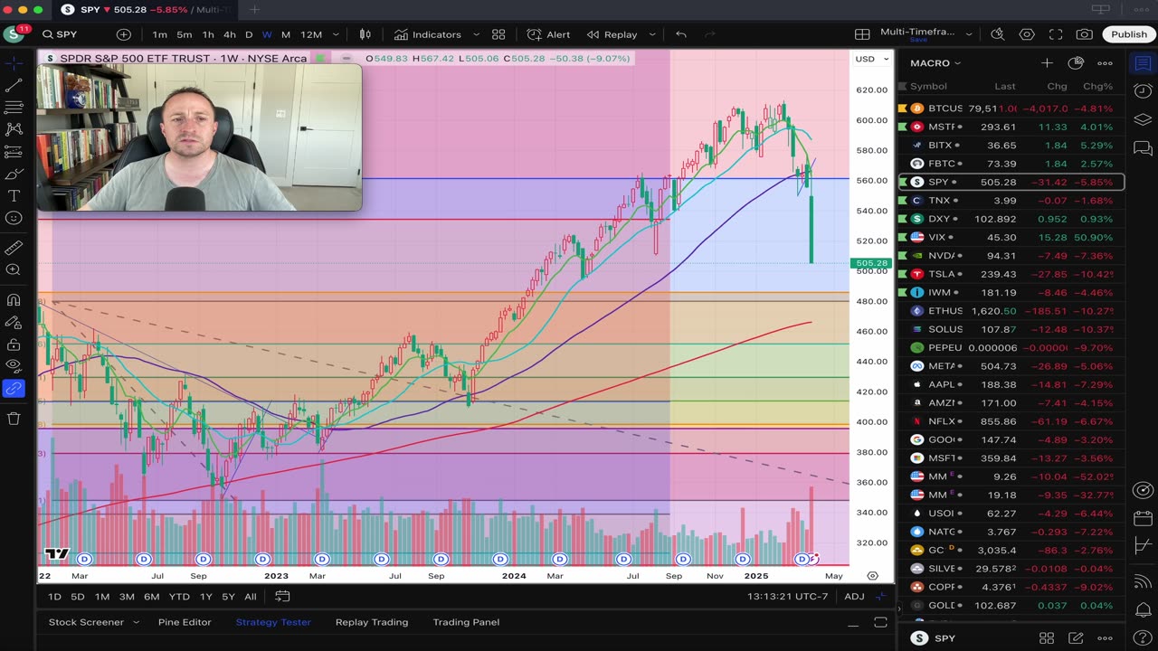Select the brush drawing tool
The height and width of the screenshot is (651, 1158).
click(14, 174)
